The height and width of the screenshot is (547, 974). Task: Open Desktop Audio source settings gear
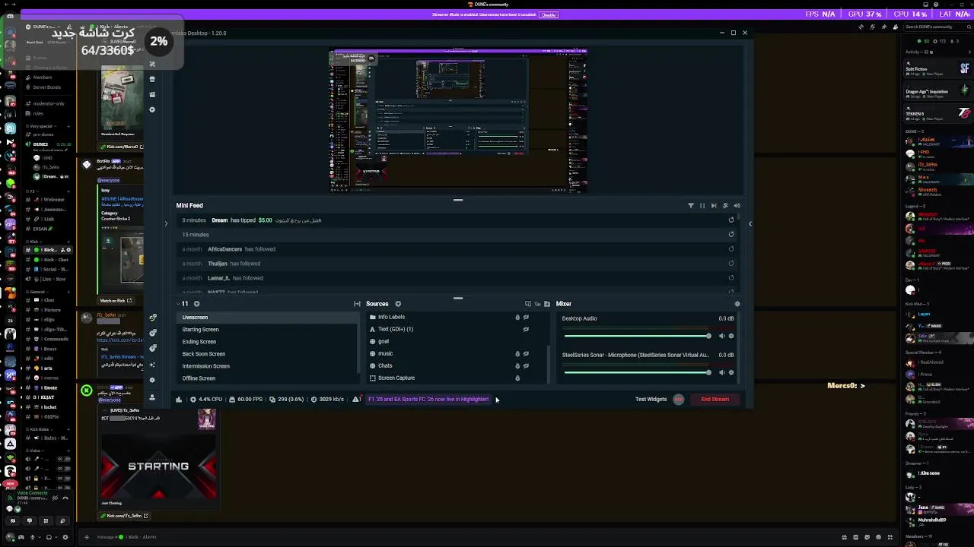731,336
